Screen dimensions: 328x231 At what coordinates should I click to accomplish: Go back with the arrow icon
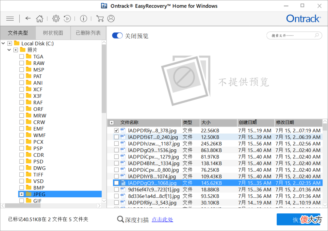(x=28, y=19)
